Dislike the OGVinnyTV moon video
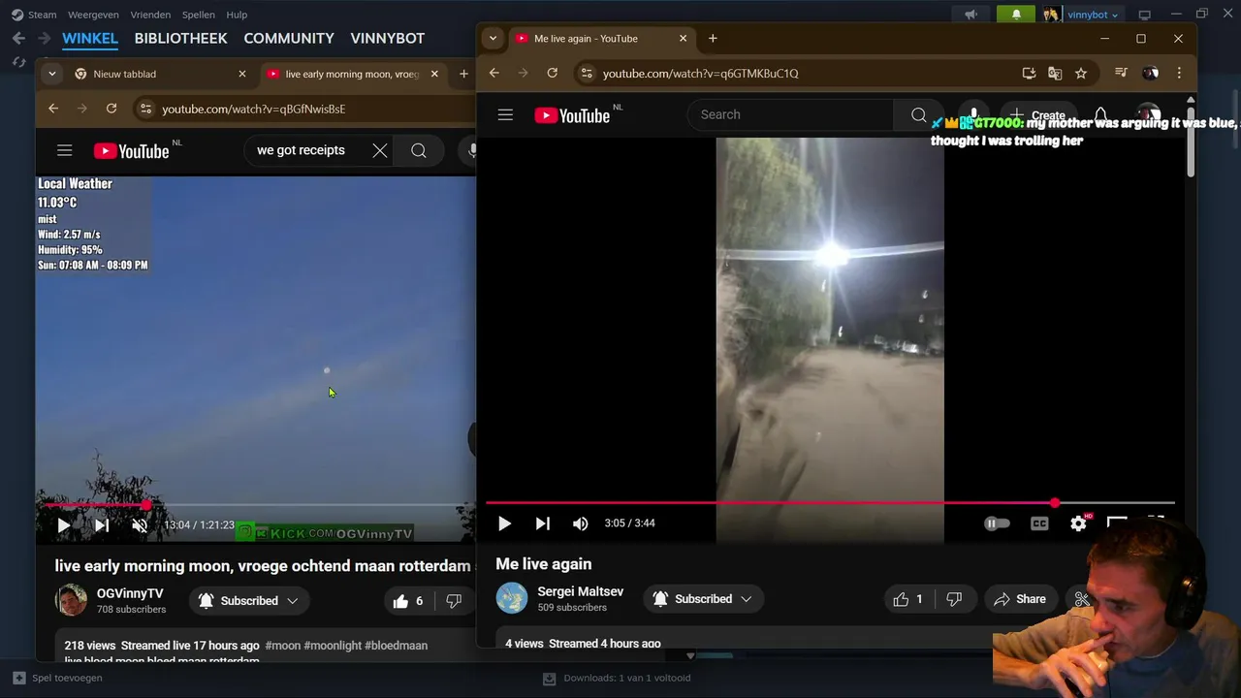The width and height of the screenshot is (1241, 698). coord(454,601)
